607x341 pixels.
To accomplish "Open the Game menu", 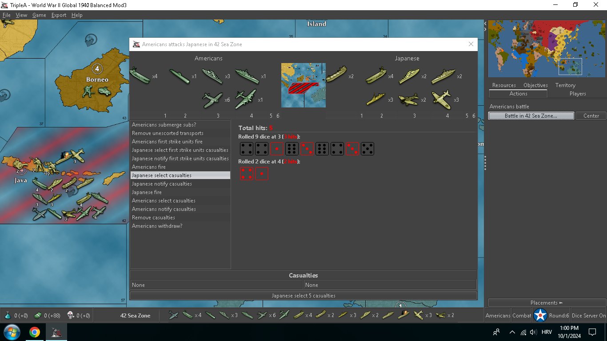I will (39, 15).
